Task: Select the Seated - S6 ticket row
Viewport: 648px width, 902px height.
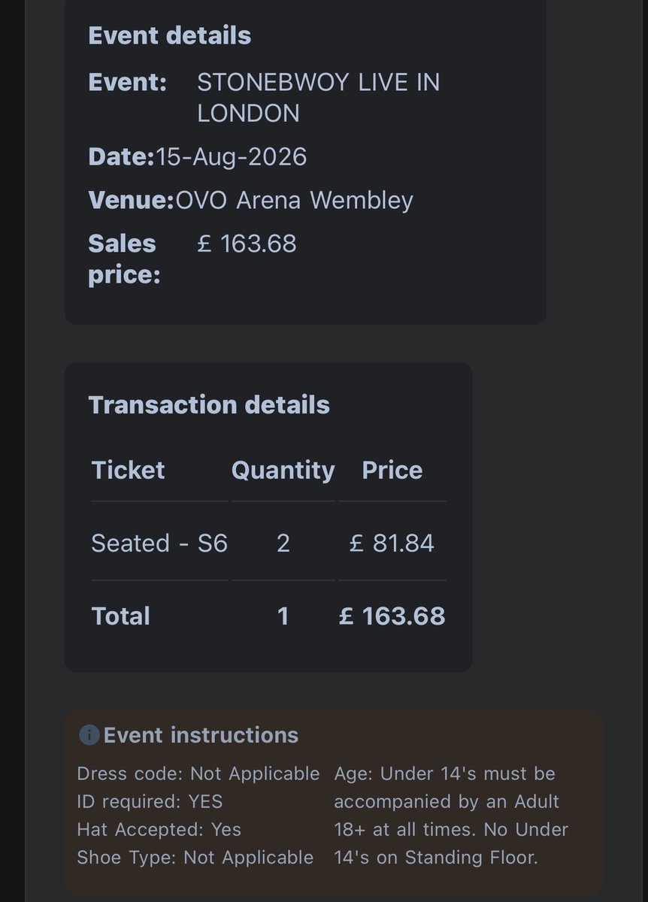Action: point(159,543)
